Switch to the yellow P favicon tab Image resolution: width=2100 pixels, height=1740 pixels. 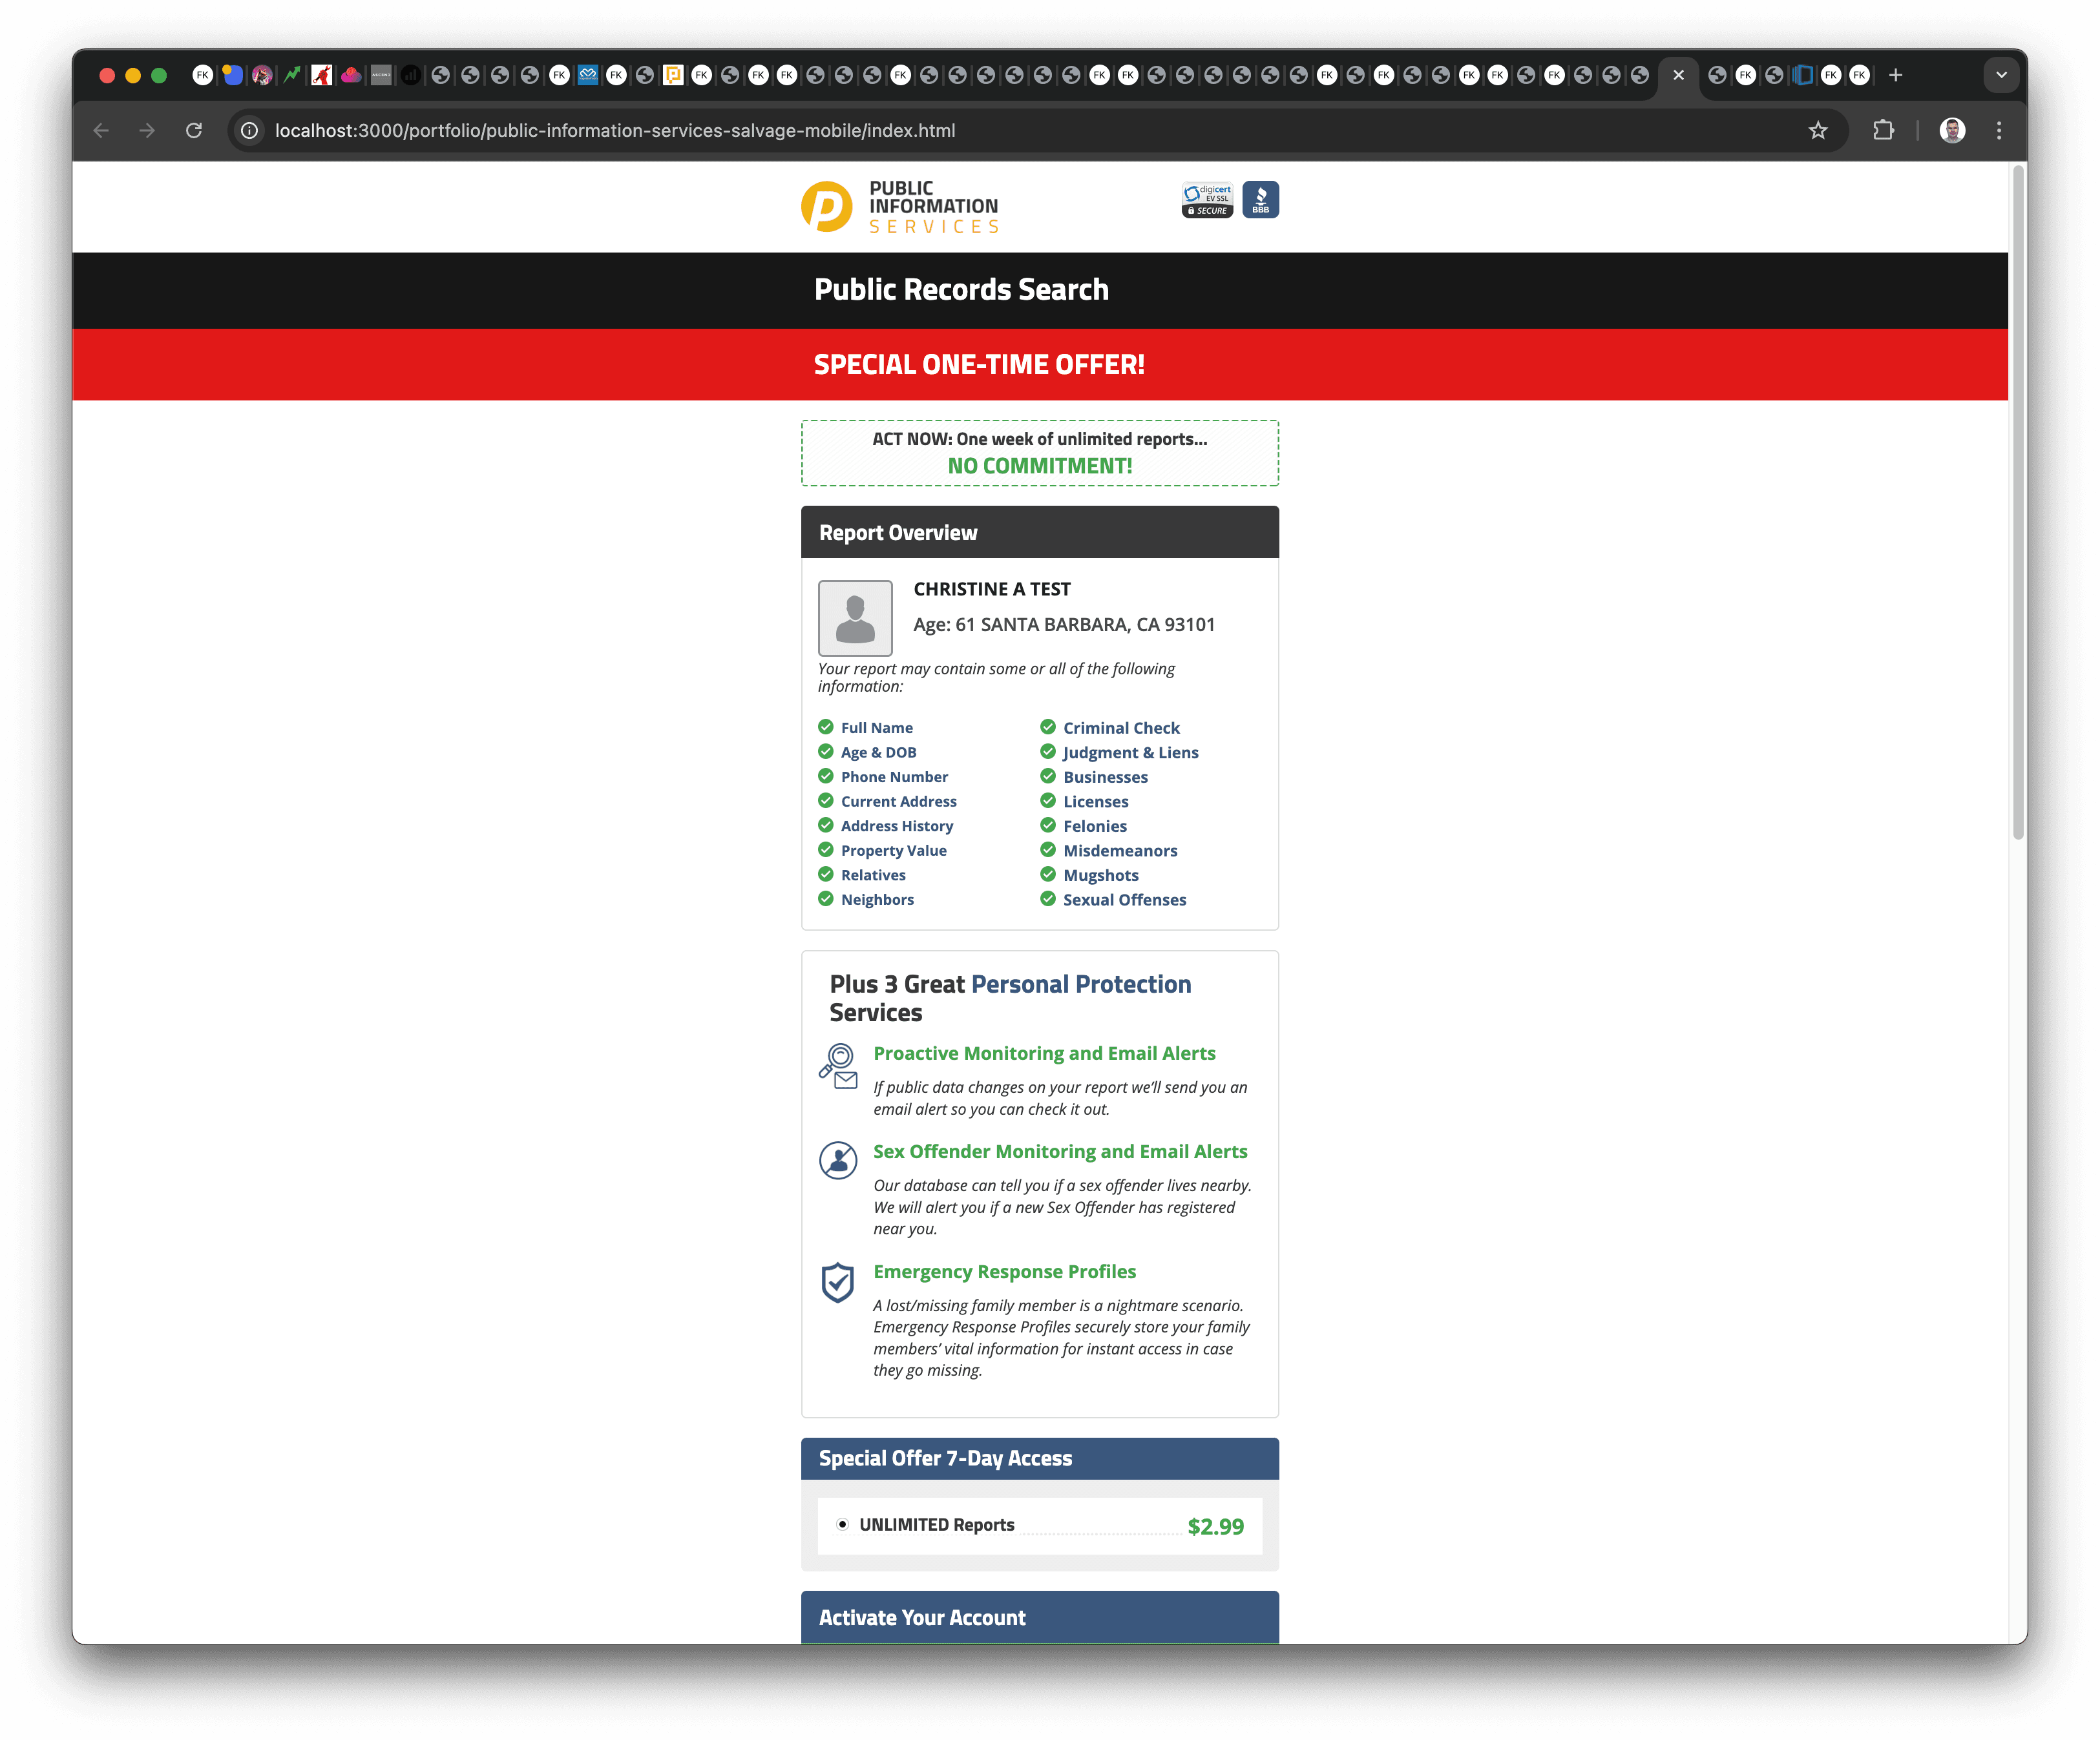[673, 75]
